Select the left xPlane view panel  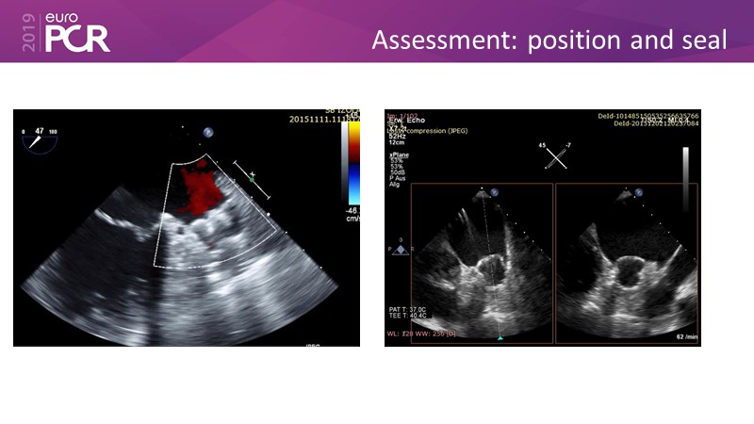pos(482,263)
